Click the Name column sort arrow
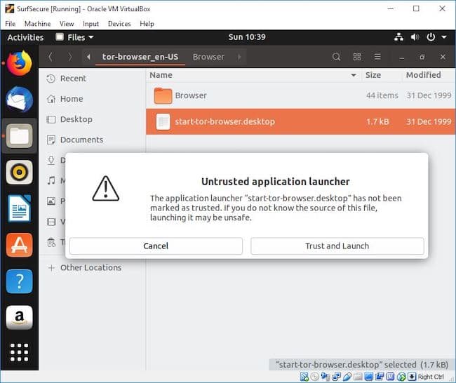 (x=354, y=75)
